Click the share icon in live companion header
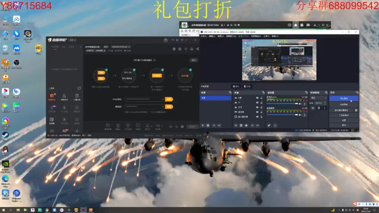The height and width of the screenshot is (213, 379). [198, 49]
